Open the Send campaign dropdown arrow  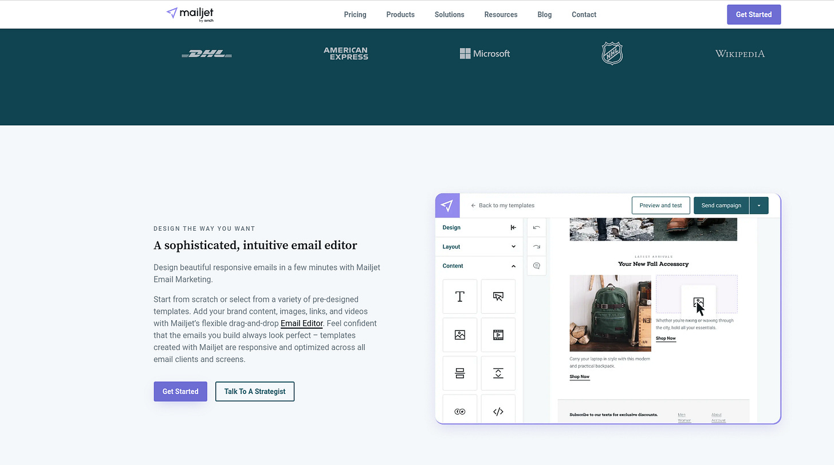click(759, 206)
